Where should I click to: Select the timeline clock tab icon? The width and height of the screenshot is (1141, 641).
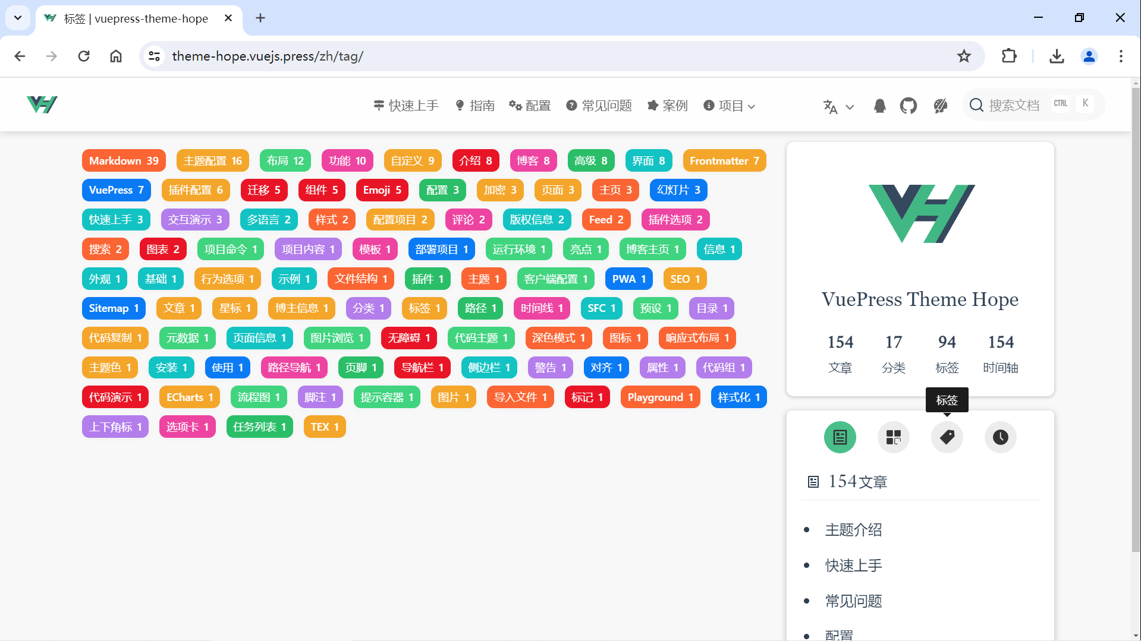coord(1000,437)
